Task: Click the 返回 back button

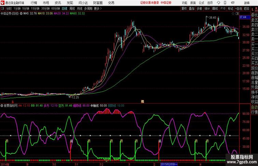Action: pyautogui.click(x=246, y=9)
